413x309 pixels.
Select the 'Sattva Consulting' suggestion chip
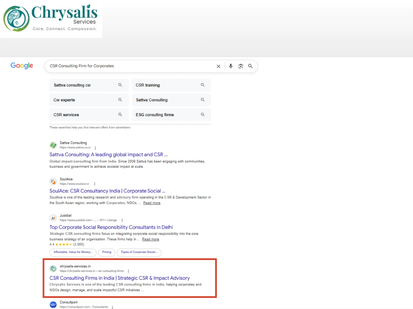click(x=171, y=100)
